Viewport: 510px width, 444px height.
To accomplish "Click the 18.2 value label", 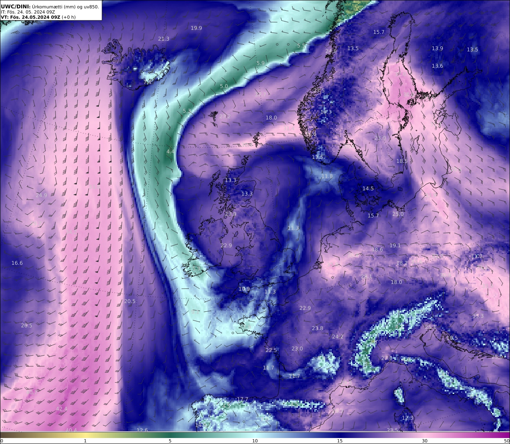I will (x=402, y=264).
